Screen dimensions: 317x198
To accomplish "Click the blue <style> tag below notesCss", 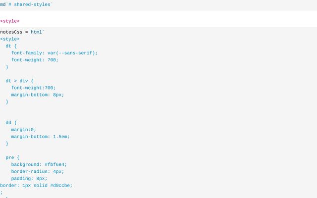I will tap(10, 39).
